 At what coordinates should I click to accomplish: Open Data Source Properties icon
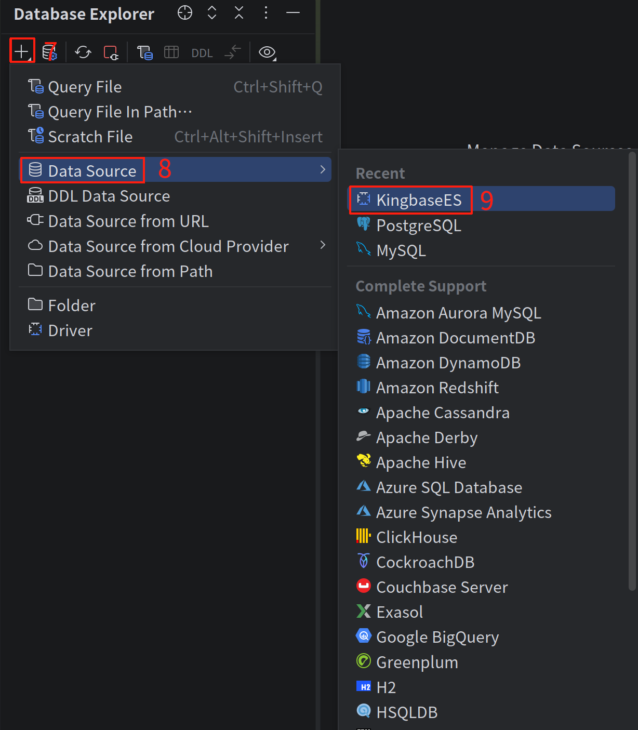click(49, 52)
